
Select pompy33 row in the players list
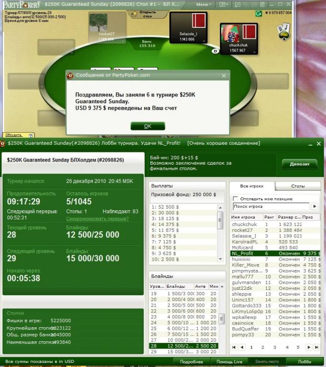(x=275, y=334)
